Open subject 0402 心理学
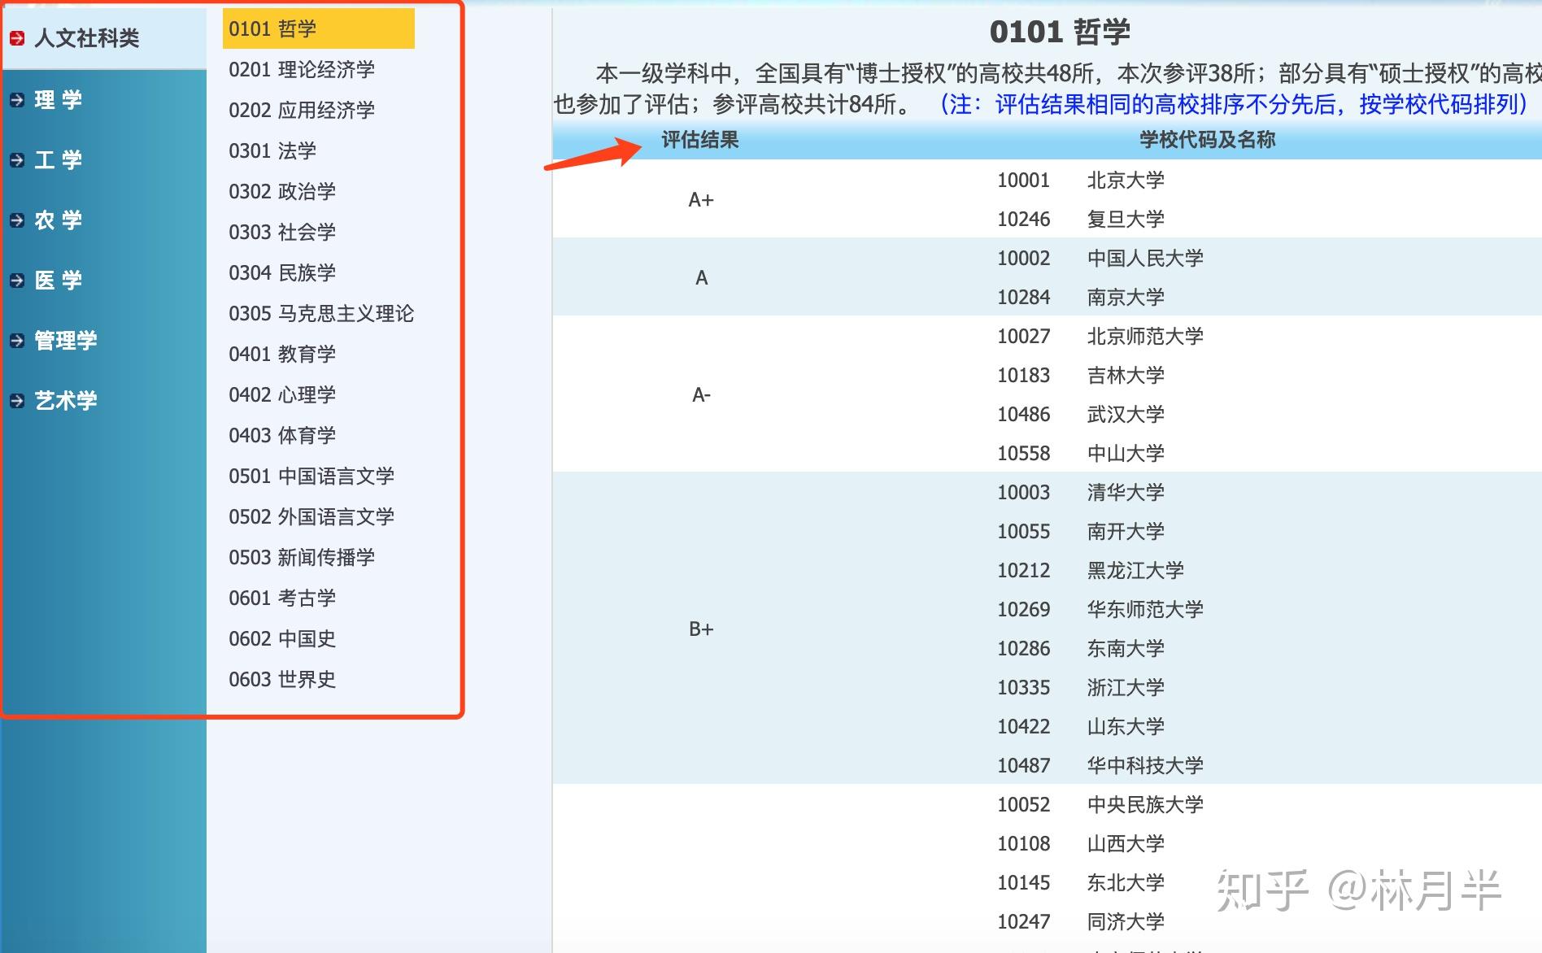The image size is (1542, 953). [282, 394]
